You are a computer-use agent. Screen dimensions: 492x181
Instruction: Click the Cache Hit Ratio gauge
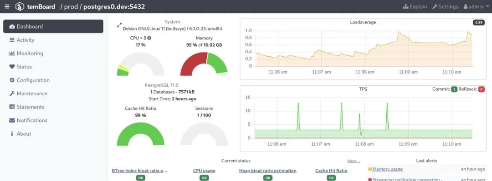(x=141, y=134)
